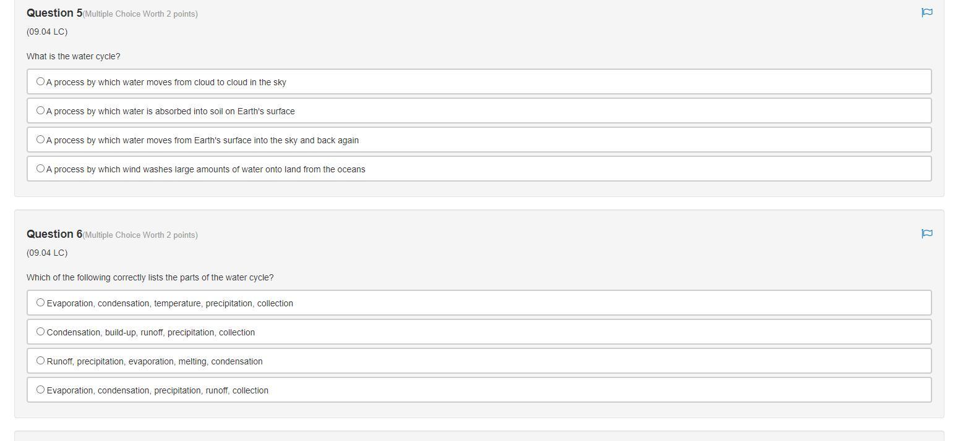Click the 'Question 5' heading
The height and width of the screenshot is (441, 955).
tap(54, 13)
